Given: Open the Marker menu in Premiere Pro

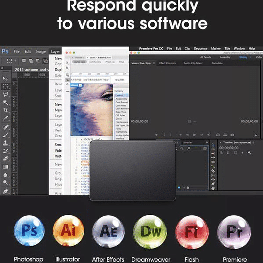Looking at the screenshot, I should (x=216, y=48).
